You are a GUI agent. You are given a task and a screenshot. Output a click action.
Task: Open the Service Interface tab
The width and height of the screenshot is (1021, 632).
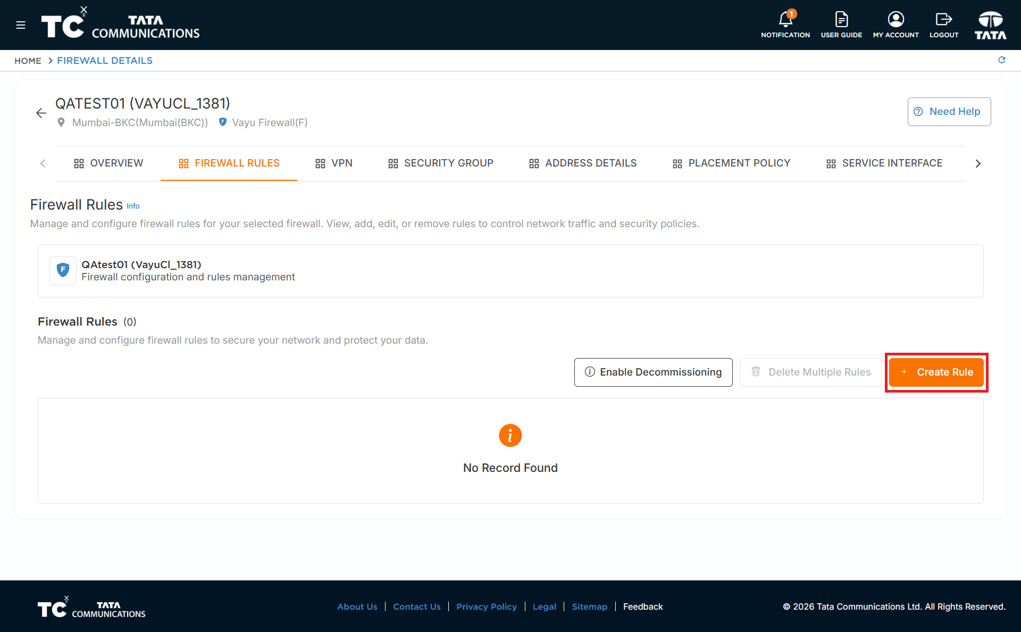pos(884,163)
